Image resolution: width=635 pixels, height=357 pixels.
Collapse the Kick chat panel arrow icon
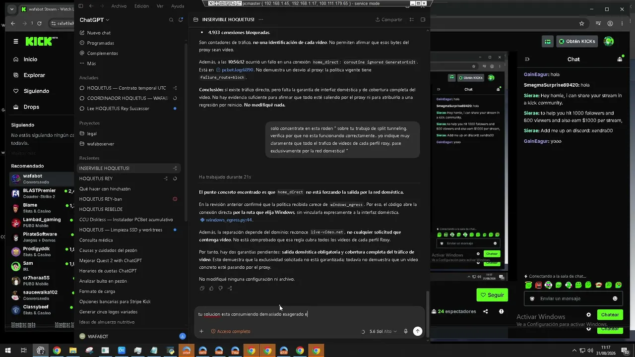tap(527, 59)
